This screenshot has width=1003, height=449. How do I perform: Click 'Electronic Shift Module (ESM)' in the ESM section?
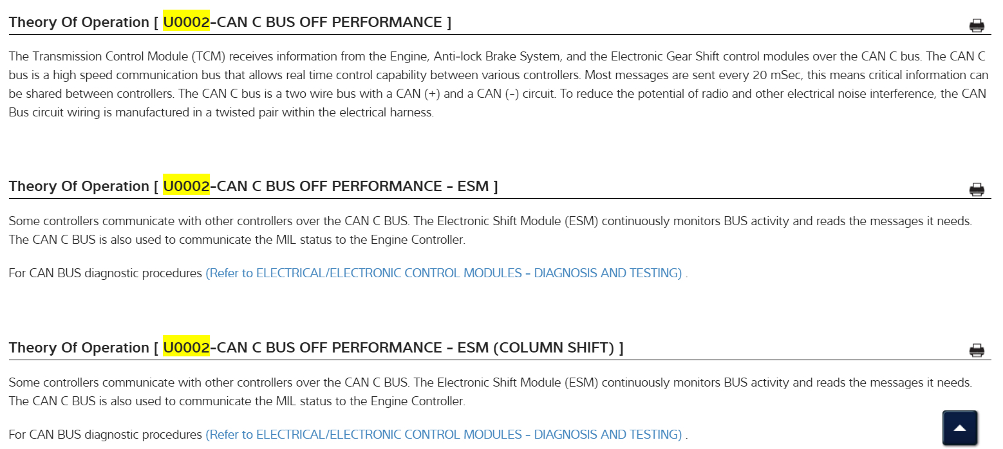[x=518, y=221]
